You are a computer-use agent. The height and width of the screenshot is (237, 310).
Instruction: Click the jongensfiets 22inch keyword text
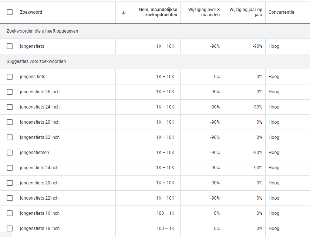coord(39,198)
